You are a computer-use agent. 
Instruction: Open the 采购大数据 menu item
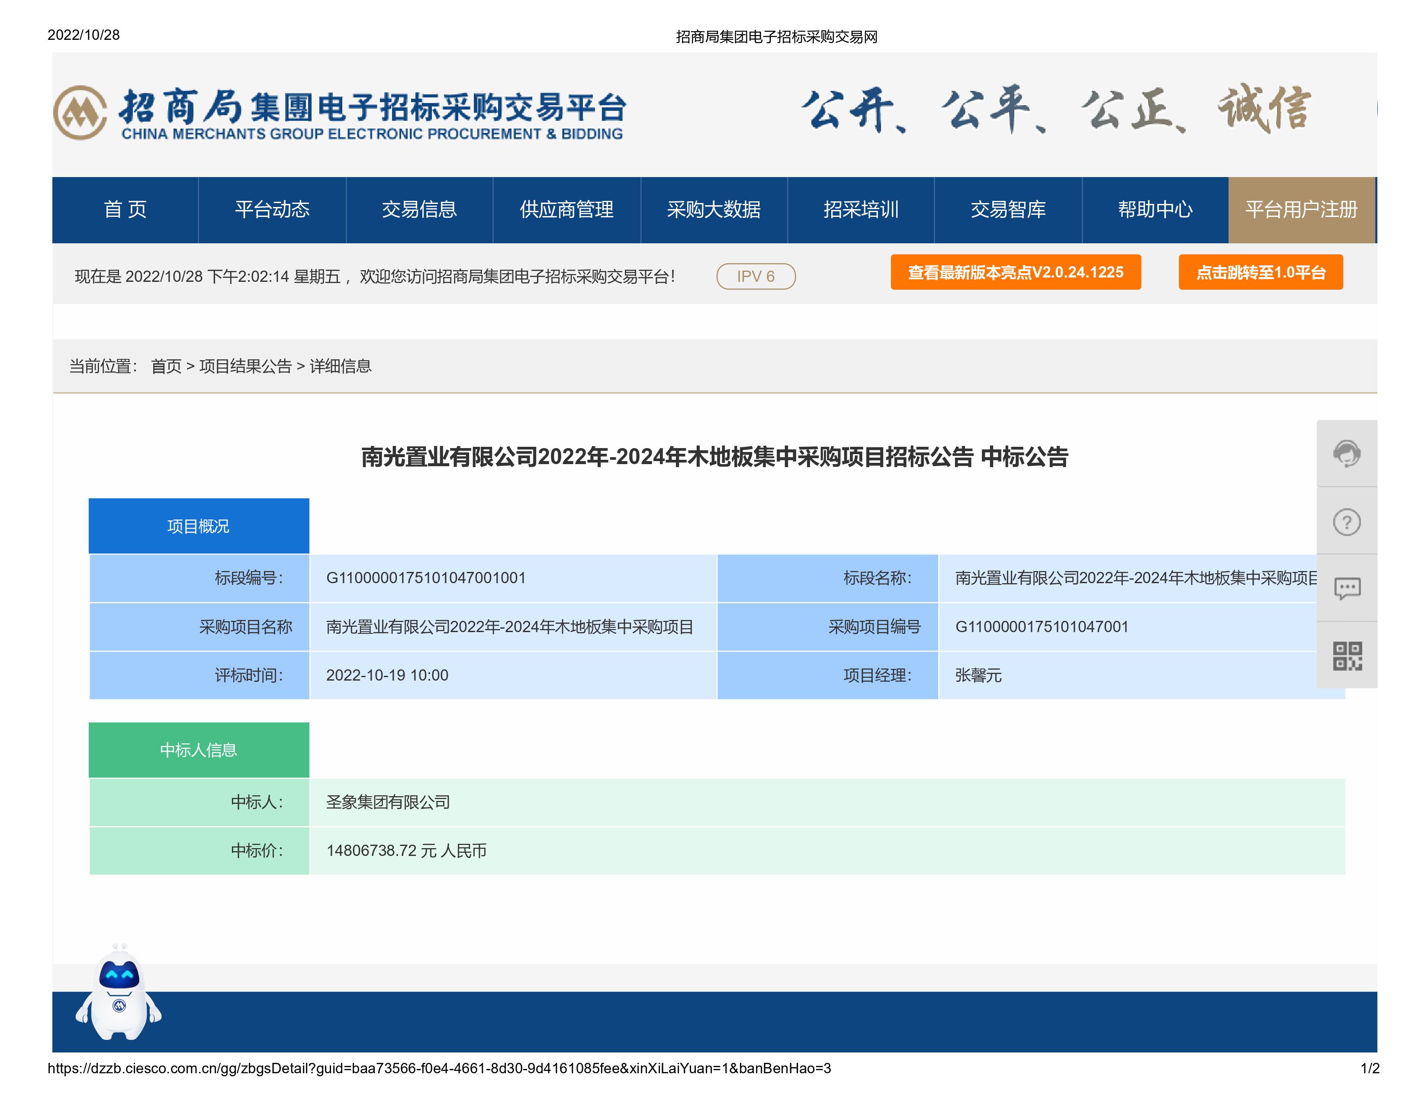[x=713, y=209]
